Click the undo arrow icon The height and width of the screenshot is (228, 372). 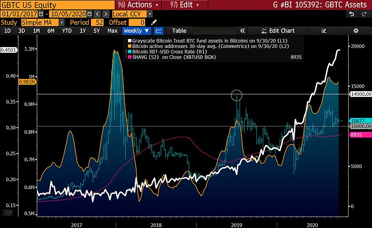(x=352, y=14)
